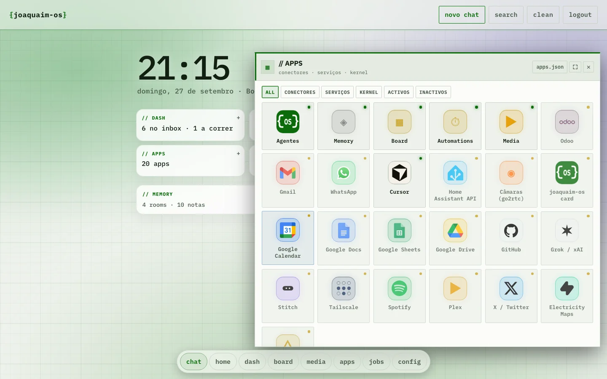Open the Google Sheets icon
The image size is (607, 379).
coord(400,230)
